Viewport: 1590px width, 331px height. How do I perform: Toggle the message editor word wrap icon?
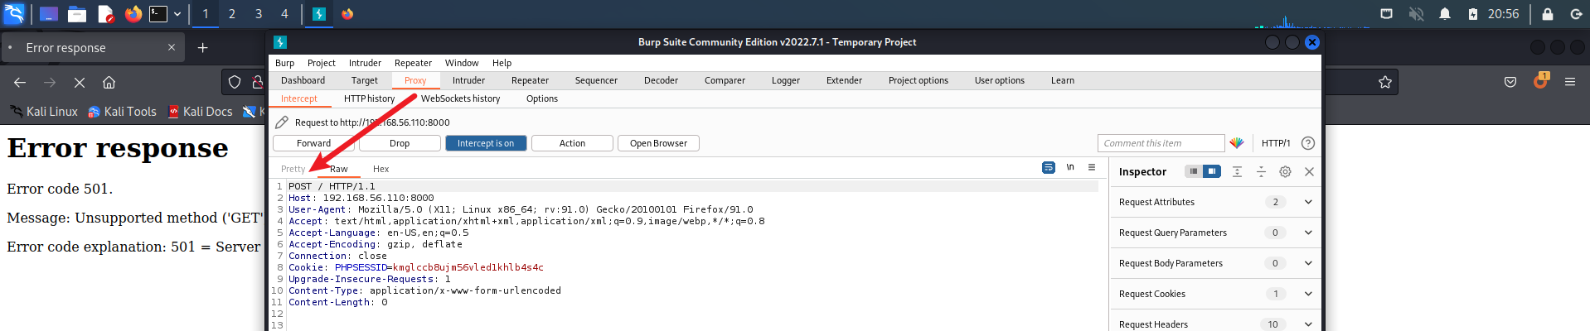tap(1049, 167)
